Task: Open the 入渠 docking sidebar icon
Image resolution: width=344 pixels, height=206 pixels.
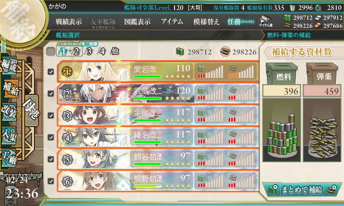Action: [x=9, y=135]
